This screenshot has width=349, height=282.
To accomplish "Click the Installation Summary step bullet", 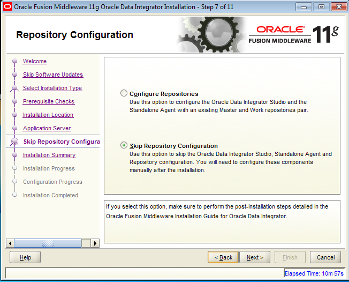I will coord(14,155).
